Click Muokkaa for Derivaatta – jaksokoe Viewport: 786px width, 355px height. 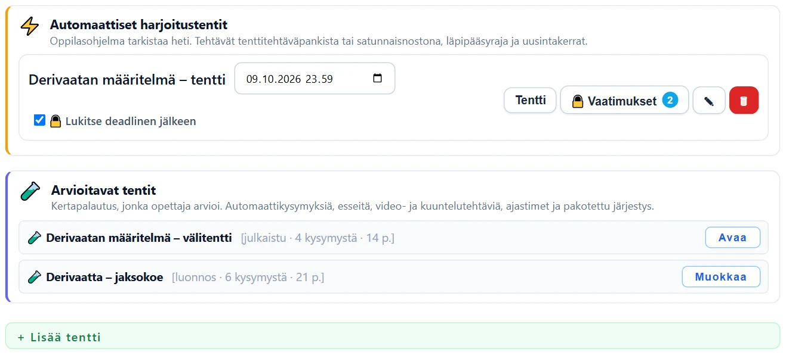[721, 276]
